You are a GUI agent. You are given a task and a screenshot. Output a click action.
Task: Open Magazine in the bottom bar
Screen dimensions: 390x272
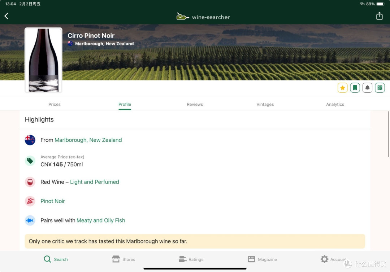(x=263, y=259)
